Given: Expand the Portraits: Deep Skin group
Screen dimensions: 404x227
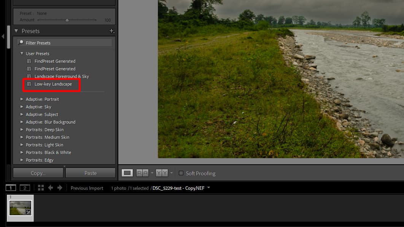Looking at the screenshot, I should click(x=22, y=130).
